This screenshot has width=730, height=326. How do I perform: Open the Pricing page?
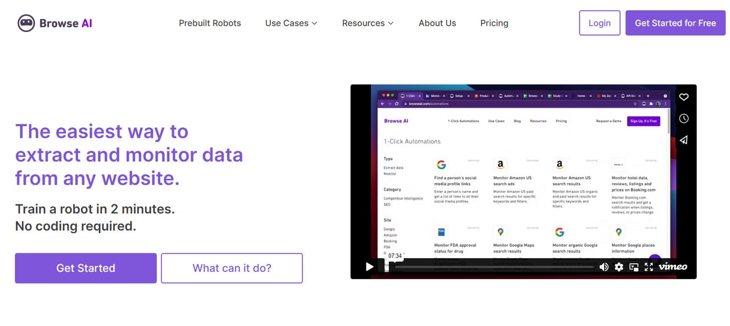pyautogui.click(x=494, y=23)
